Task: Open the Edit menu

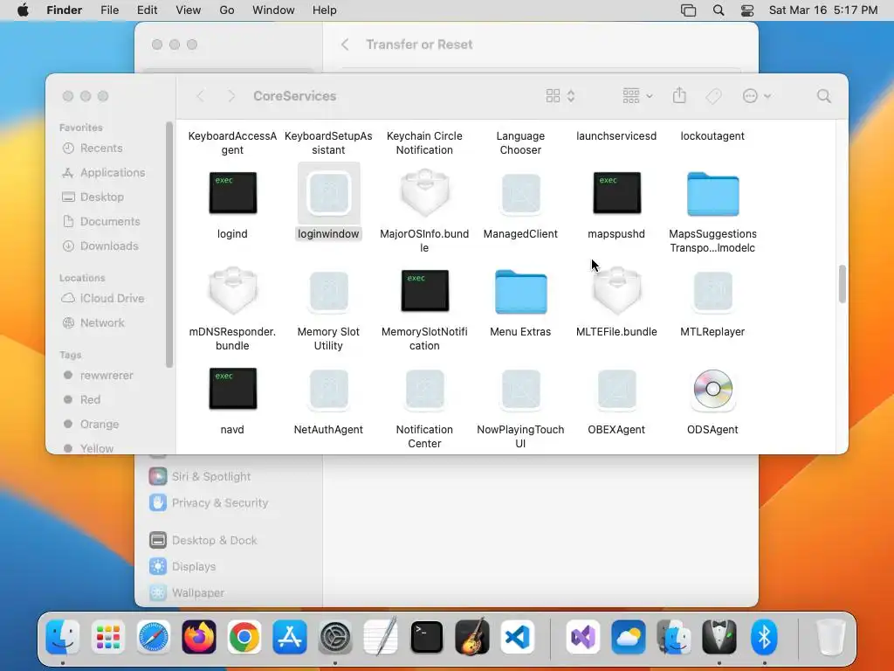Action: (x=147, y=10)
